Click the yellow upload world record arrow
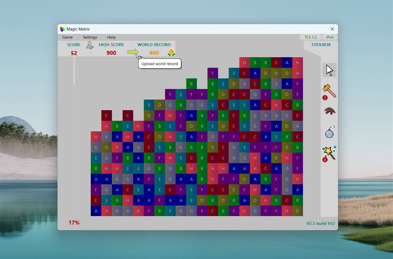 tap(133, 52)
